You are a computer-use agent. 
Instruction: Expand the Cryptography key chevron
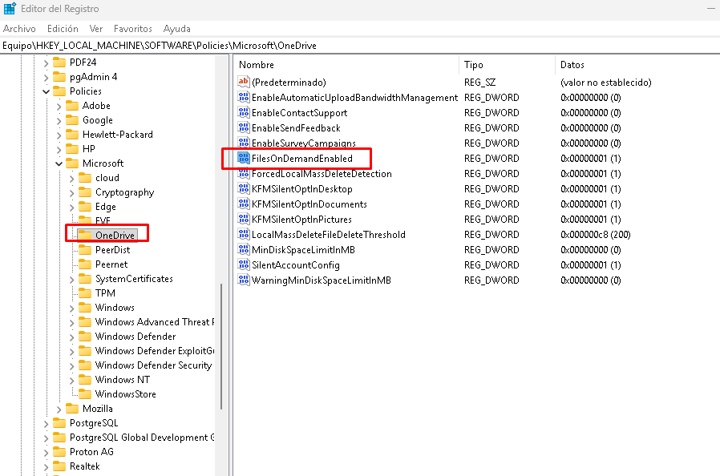71,192
